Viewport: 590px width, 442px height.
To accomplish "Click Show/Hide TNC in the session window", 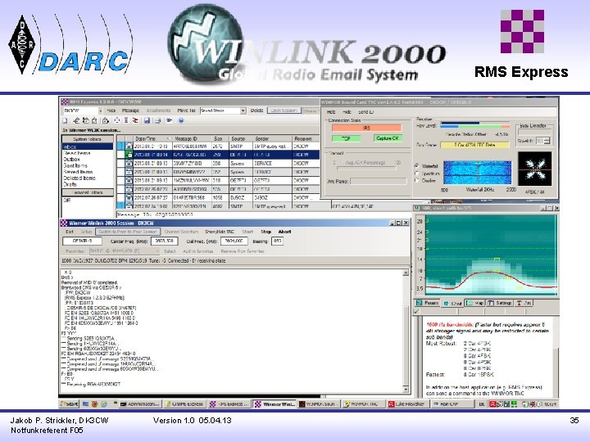I will 220,232.
